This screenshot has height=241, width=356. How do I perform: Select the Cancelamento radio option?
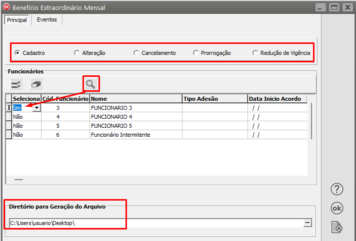pyautogui.click(x=136, y=53)
